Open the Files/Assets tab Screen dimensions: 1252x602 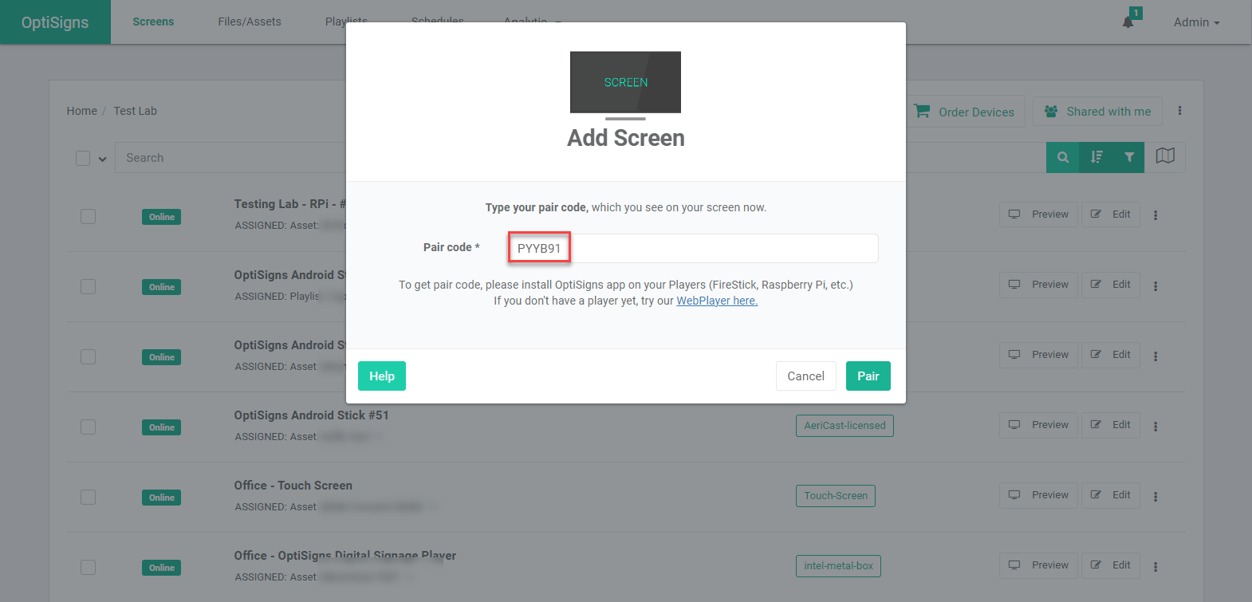click(x=250, y=22)
